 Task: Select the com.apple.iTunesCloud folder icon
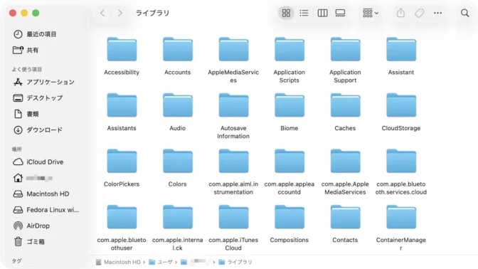click(233, 217)
